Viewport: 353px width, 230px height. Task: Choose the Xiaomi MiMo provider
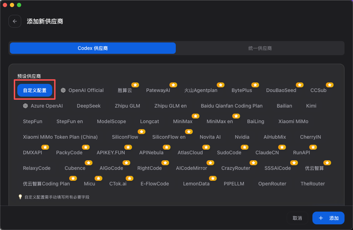[x=293, y=121]
